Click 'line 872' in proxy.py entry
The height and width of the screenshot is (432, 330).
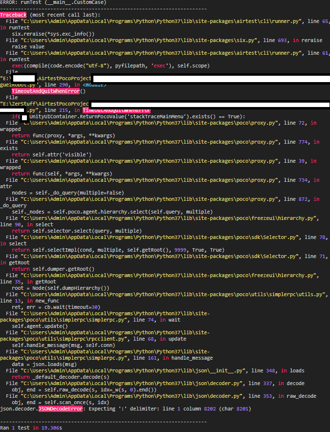point(296,199)
